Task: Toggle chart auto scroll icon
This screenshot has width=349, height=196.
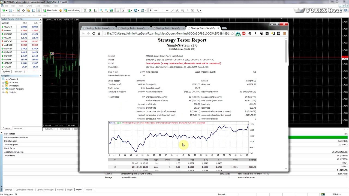Action: [118, 10]
